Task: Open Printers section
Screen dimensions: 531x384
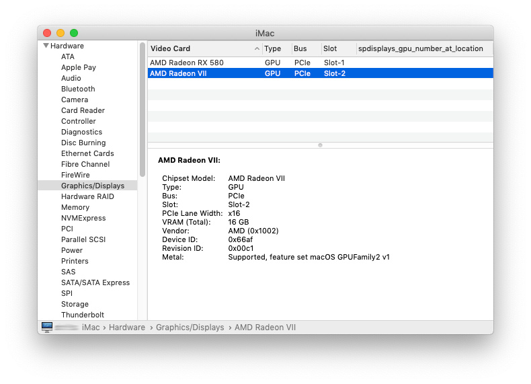Action: (x=75, y=262)
